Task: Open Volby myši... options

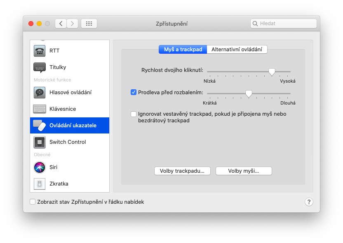Action: point(244,171)
